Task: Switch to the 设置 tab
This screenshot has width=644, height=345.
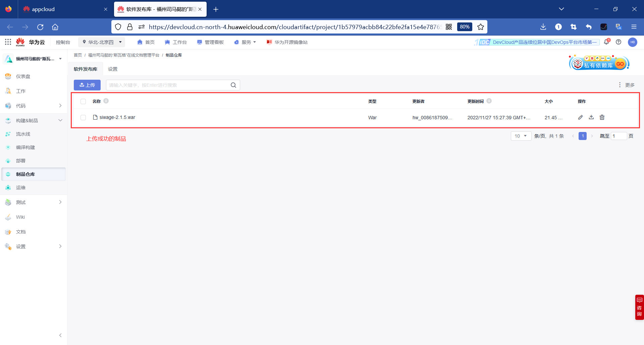Action: (113, 69)
